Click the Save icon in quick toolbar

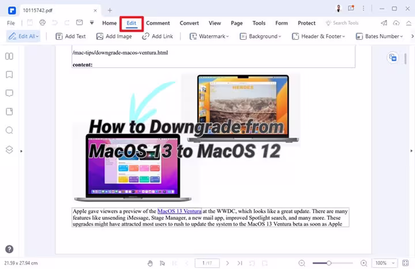(x=30, y=23)
